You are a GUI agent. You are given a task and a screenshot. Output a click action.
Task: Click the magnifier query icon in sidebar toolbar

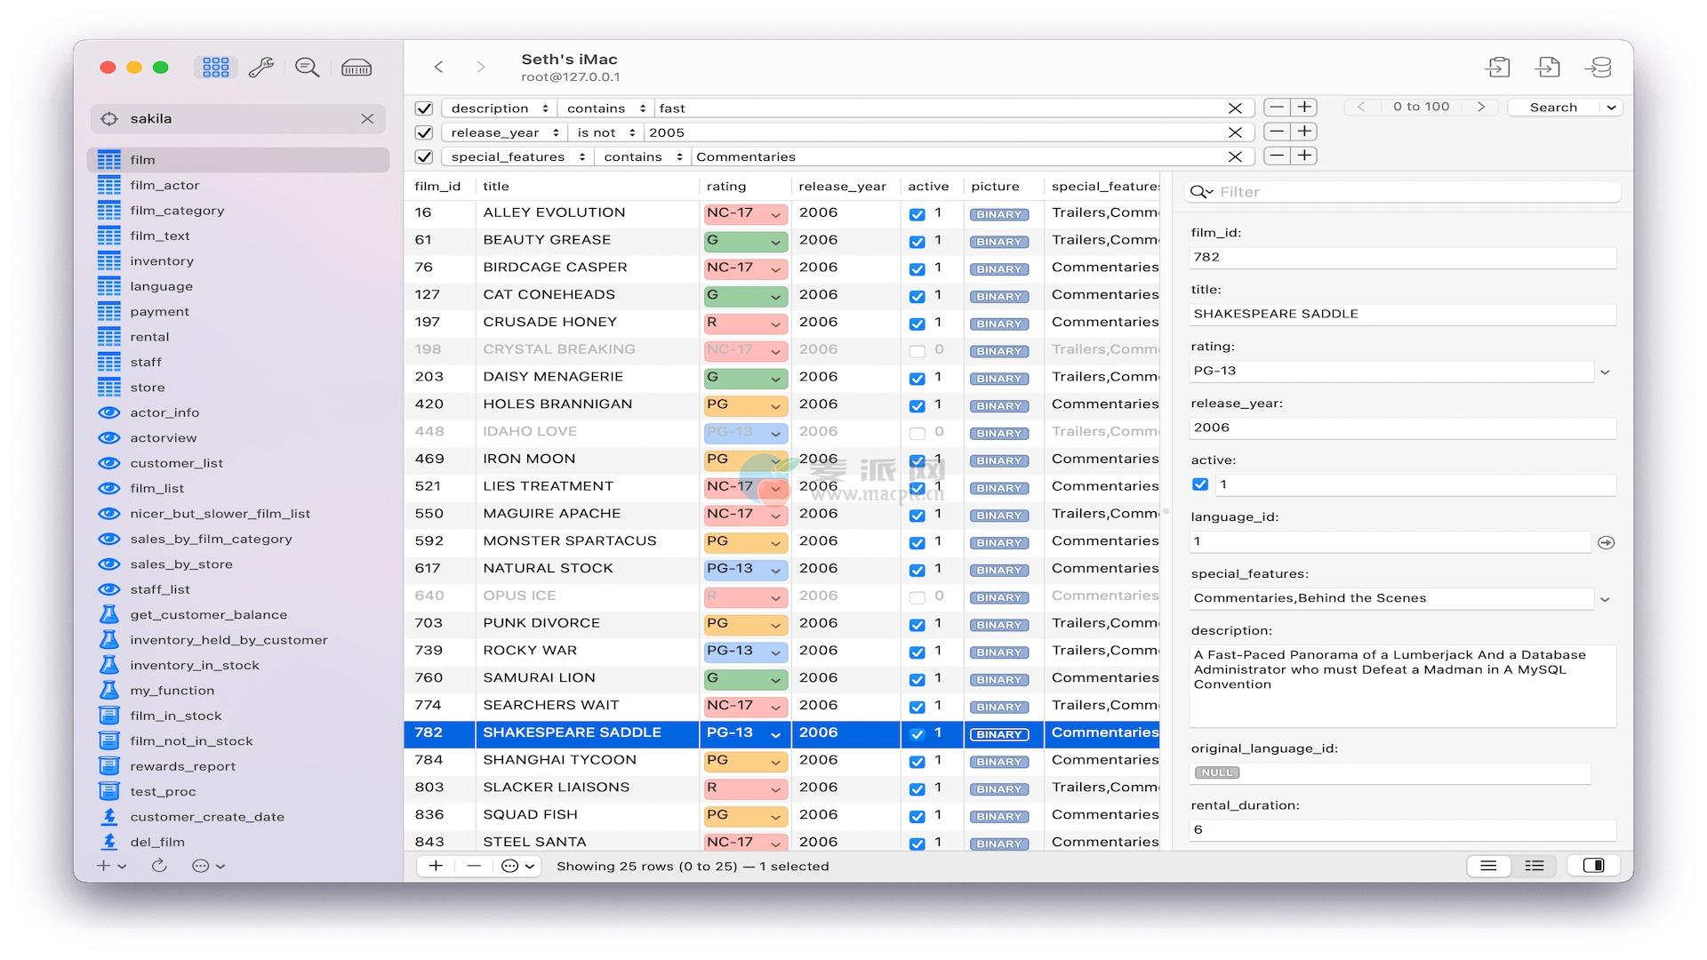tap(308, 68)
